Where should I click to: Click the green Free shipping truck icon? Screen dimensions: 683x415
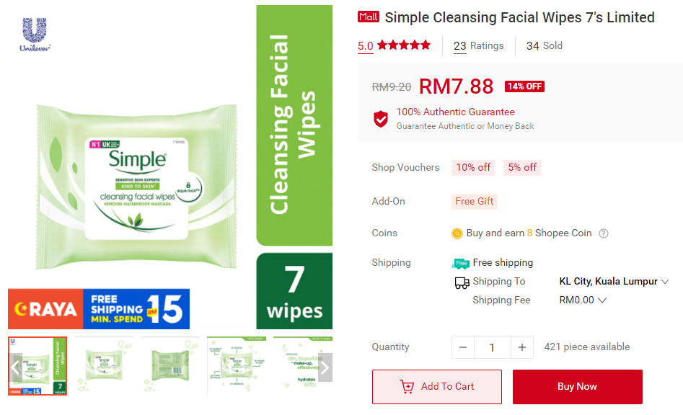pos(460,263)
